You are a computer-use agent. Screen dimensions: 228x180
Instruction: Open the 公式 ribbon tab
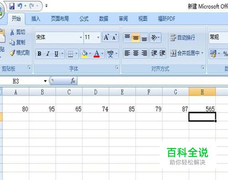click(84, 19)
